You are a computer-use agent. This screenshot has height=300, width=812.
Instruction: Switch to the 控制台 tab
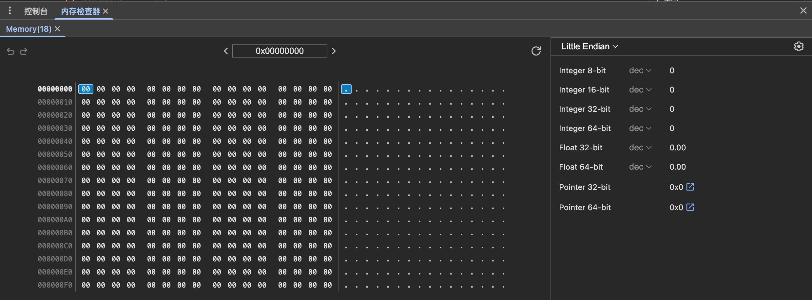click(x=36, y=11)
